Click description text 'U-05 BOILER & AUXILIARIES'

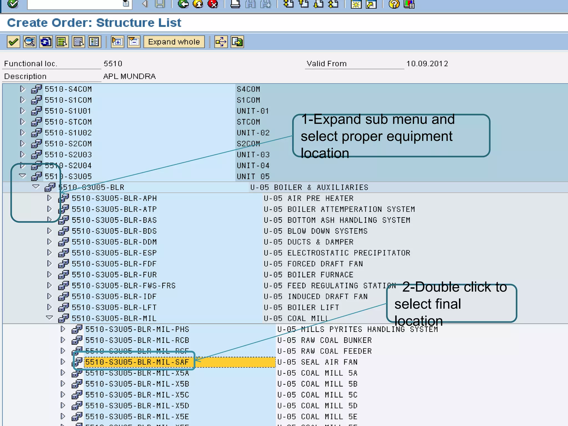click(x=309, y=187)
